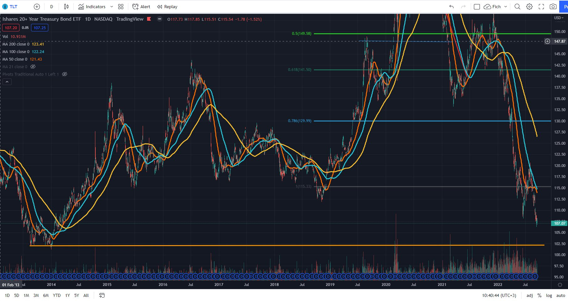Undo the last chart action
The image size is (568, 301).
(451, 7)
